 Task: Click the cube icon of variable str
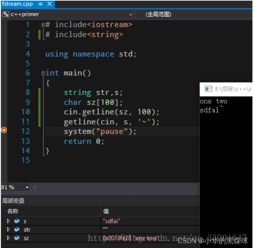(17, 229)
